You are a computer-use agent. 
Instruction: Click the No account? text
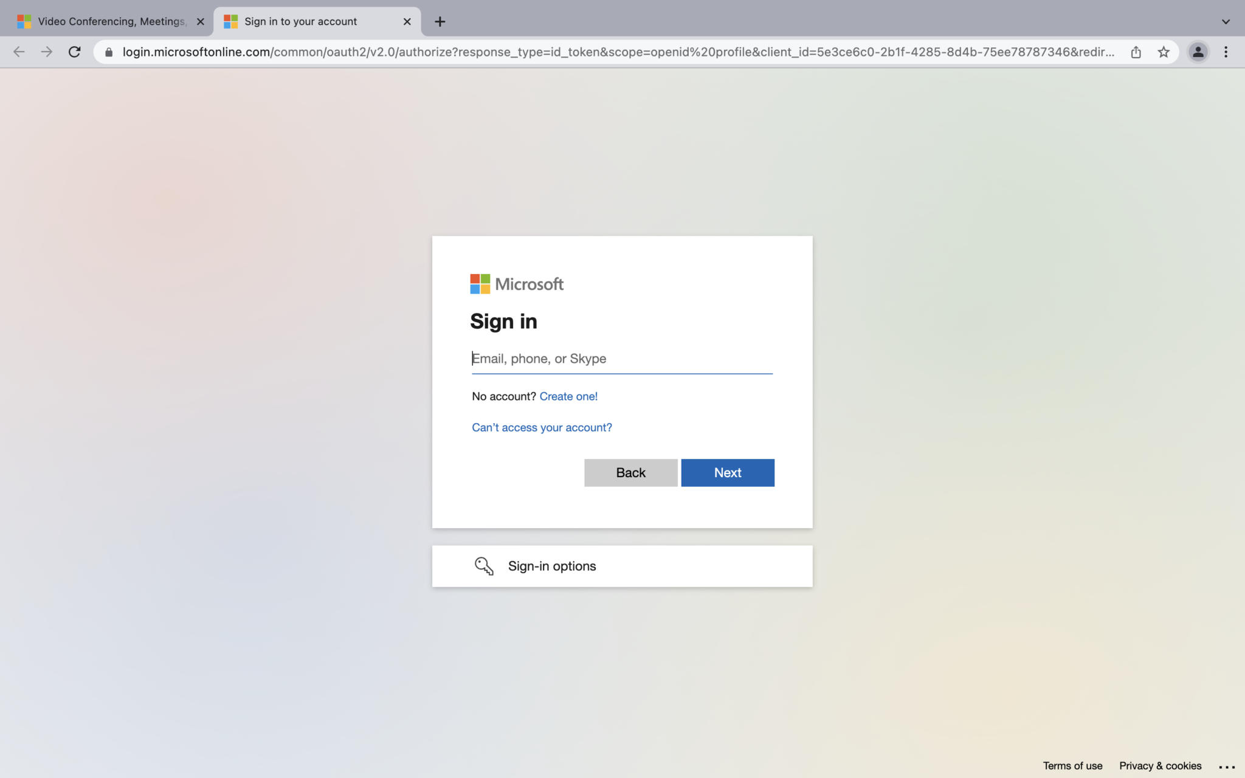coord(503,396)
